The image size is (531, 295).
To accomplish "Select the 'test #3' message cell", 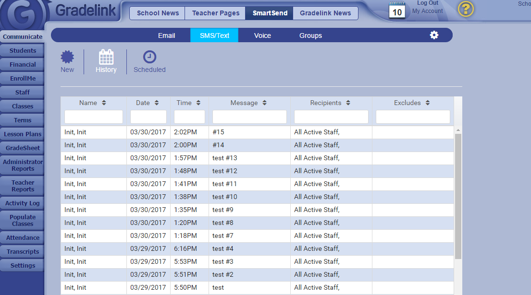I will [249, 261].
